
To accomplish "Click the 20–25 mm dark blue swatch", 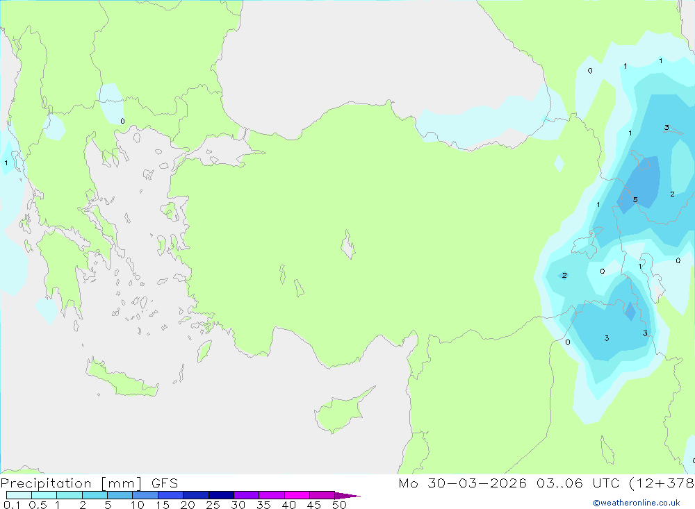I will coord(196,495).
